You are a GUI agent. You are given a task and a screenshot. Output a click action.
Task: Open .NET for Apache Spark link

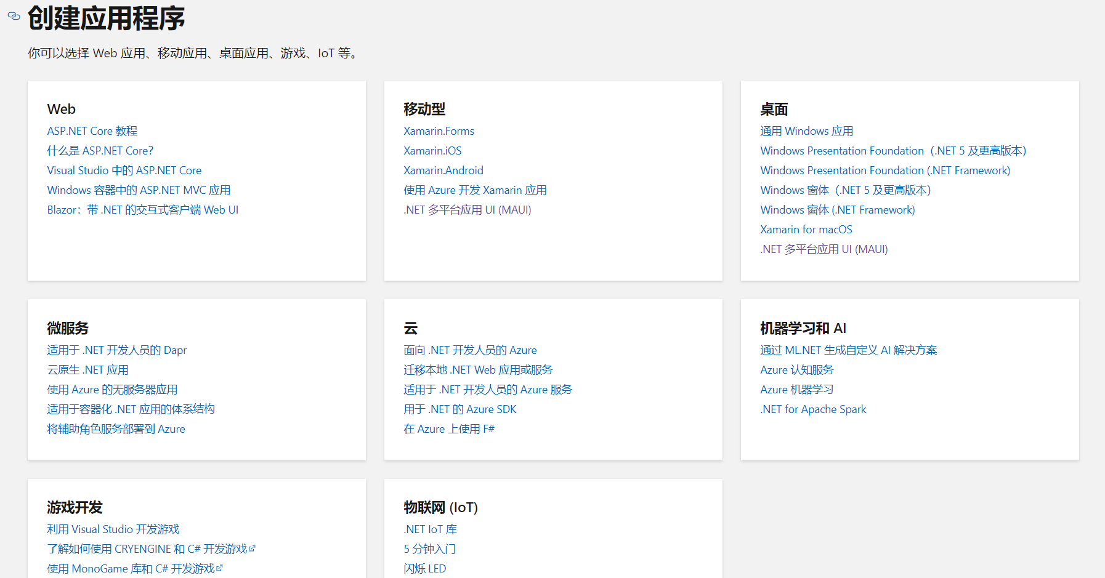point(813,409)
